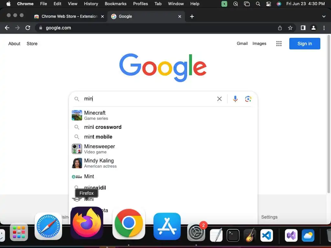331x248 pixels.
Task: Reload the current Google page
Action: coord(28,28)
